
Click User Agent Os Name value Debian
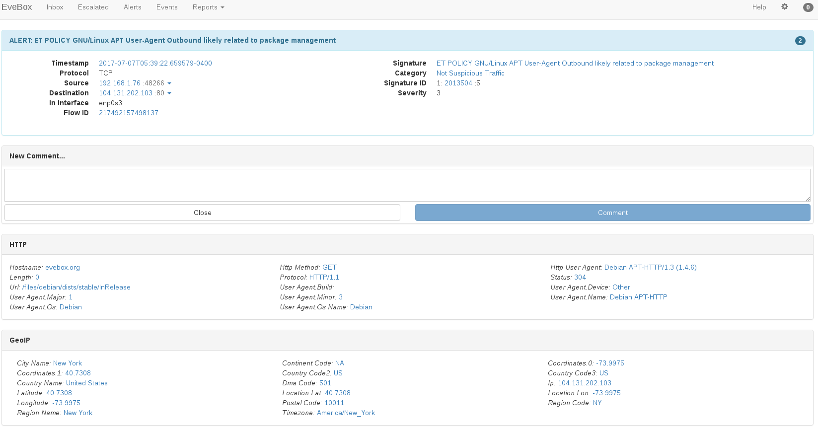[x=361, y=307]
